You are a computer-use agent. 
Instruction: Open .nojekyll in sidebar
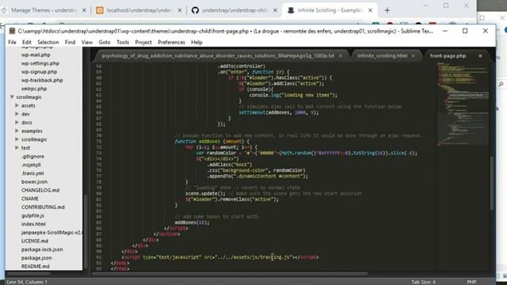click(x=31, y=165)
